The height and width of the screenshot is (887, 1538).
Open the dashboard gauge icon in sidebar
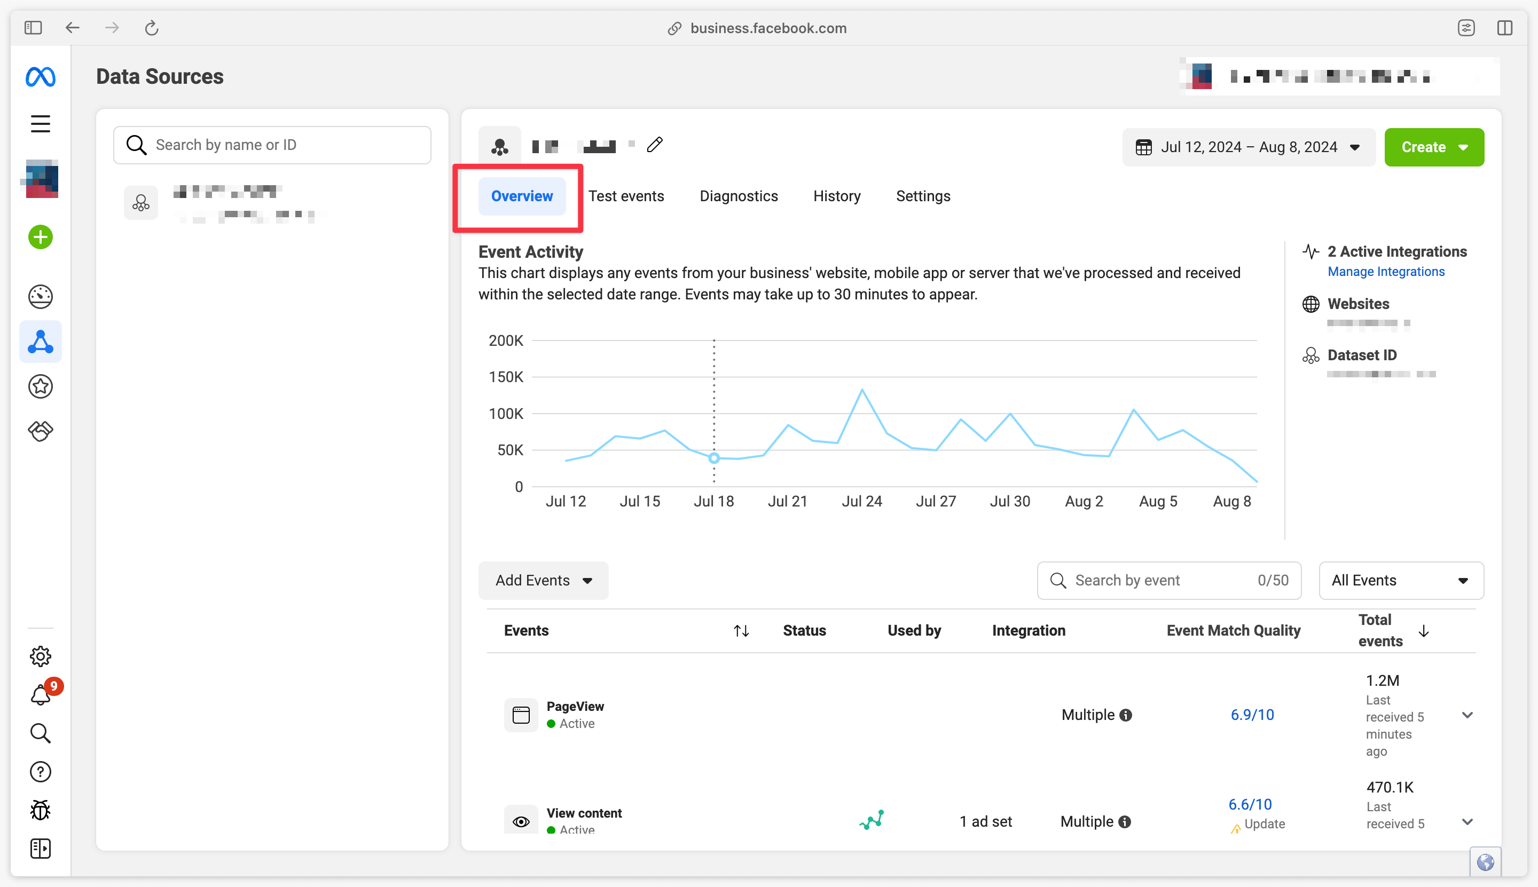tap(40, 297)
